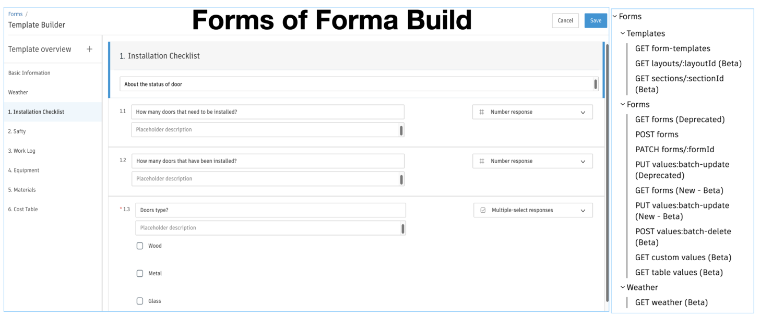Collapse the Weather tree section
The height and width of the screenshot is (317, 760).
coord(623,287)
